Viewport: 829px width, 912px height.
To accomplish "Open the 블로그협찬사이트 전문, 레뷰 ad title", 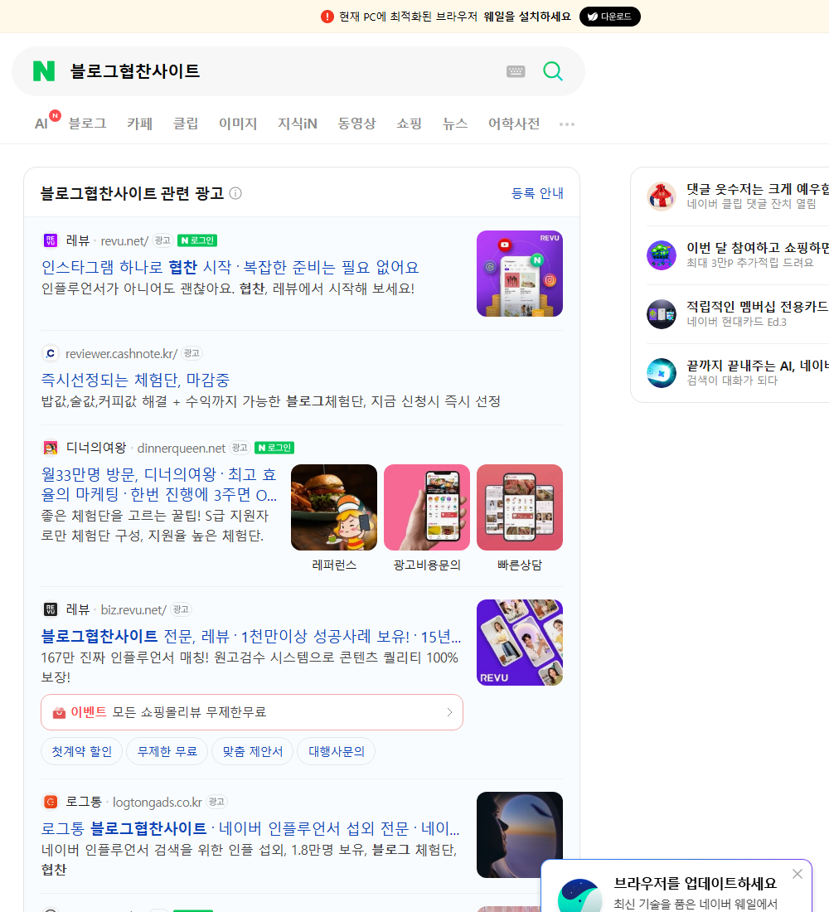I will [250, 636].
